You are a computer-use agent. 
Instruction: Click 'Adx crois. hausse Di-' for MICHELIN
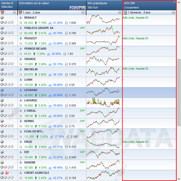(x=136, y=69)
